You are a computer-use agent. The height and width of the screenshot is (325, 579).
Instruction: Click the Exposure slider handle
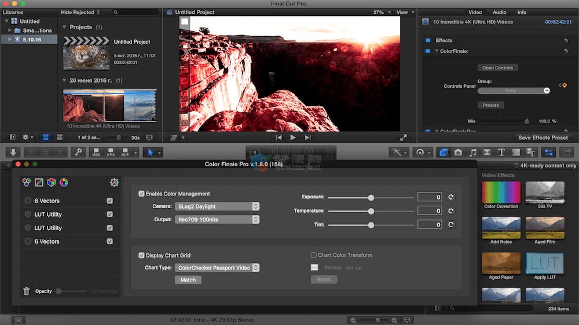[x=371, y=198]
